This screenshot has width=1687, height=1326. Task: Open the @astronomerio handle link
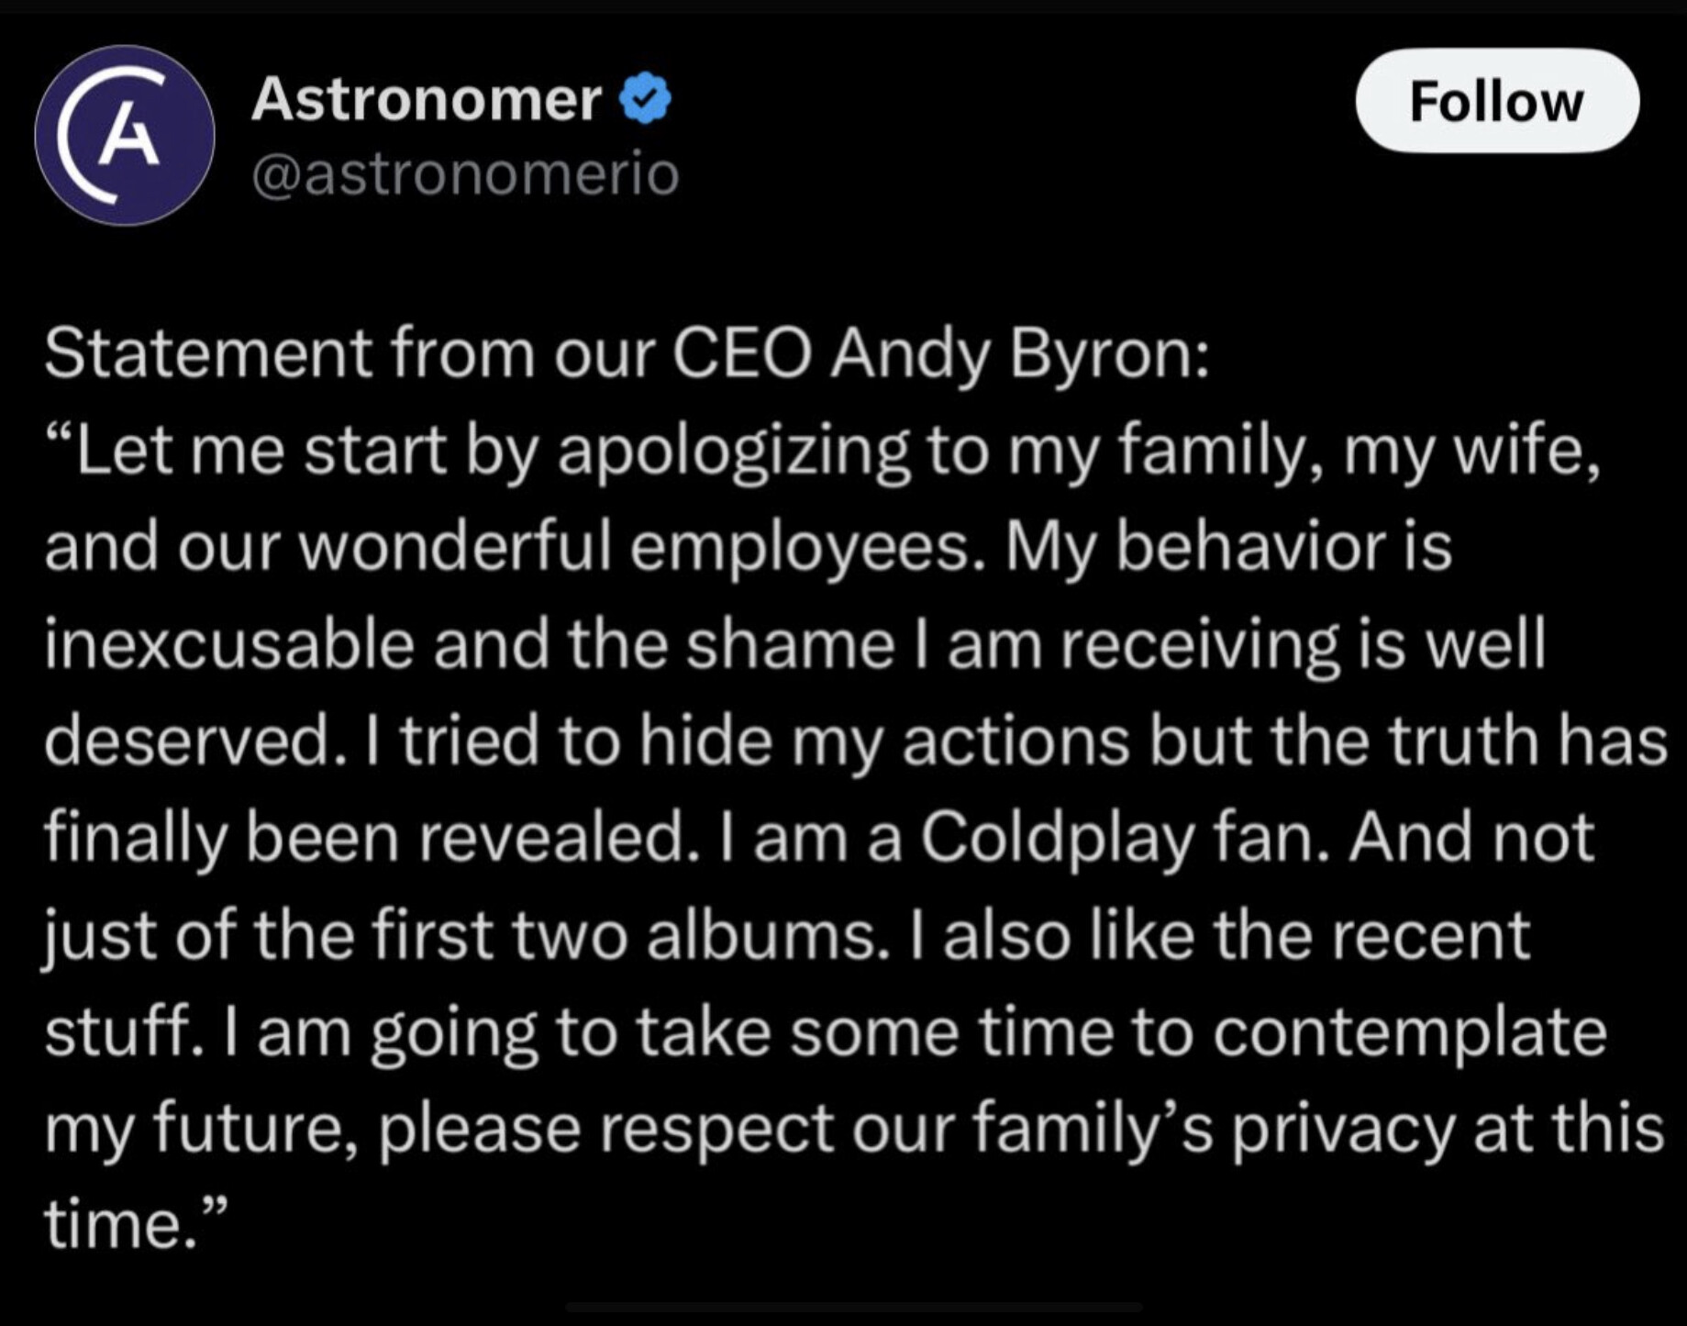point(465,174)
